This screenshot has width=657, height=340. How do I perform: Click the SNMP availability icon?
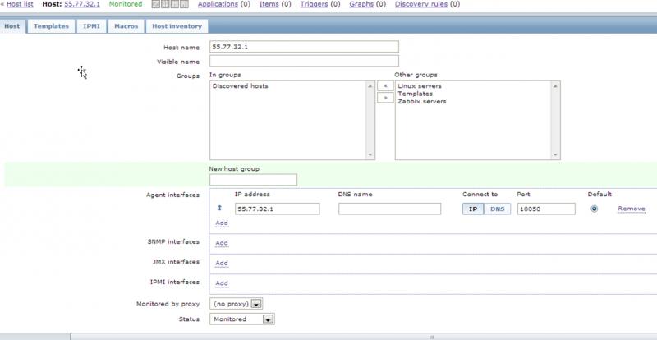click(165, 4)
